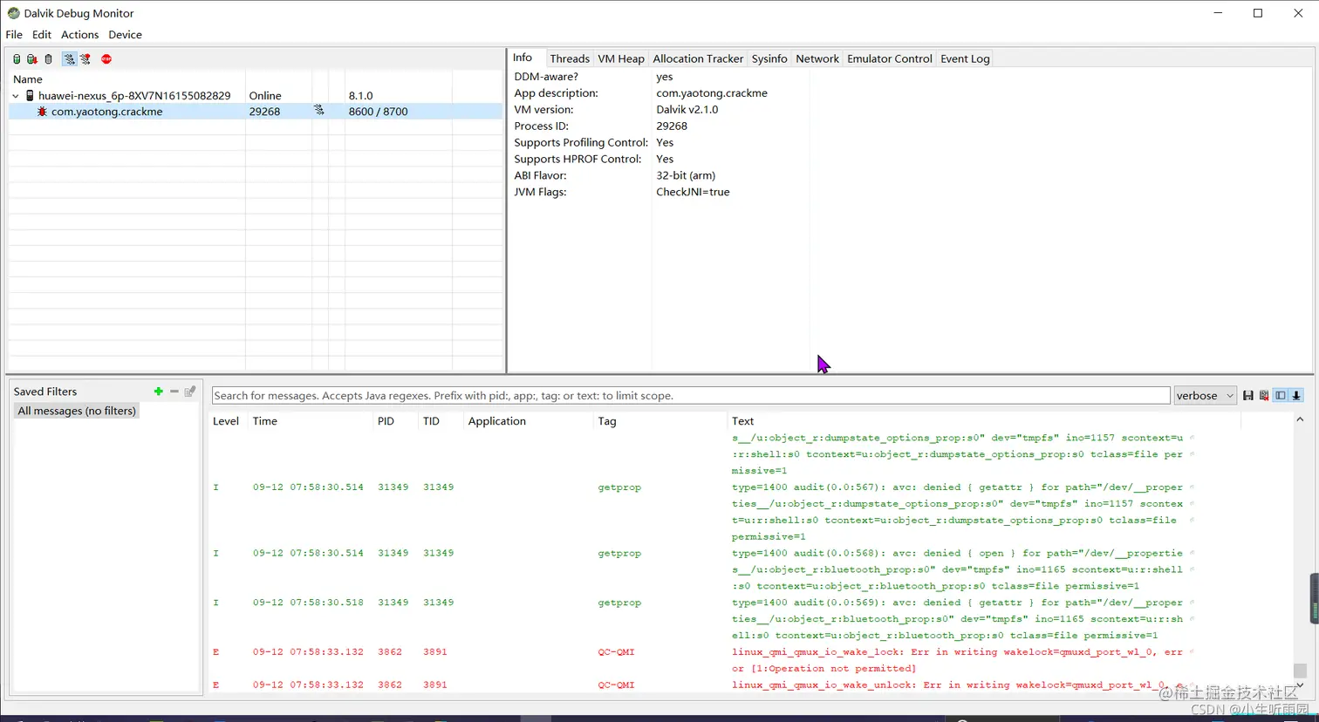Switch to the Info tab

click(x=523, y=58)
